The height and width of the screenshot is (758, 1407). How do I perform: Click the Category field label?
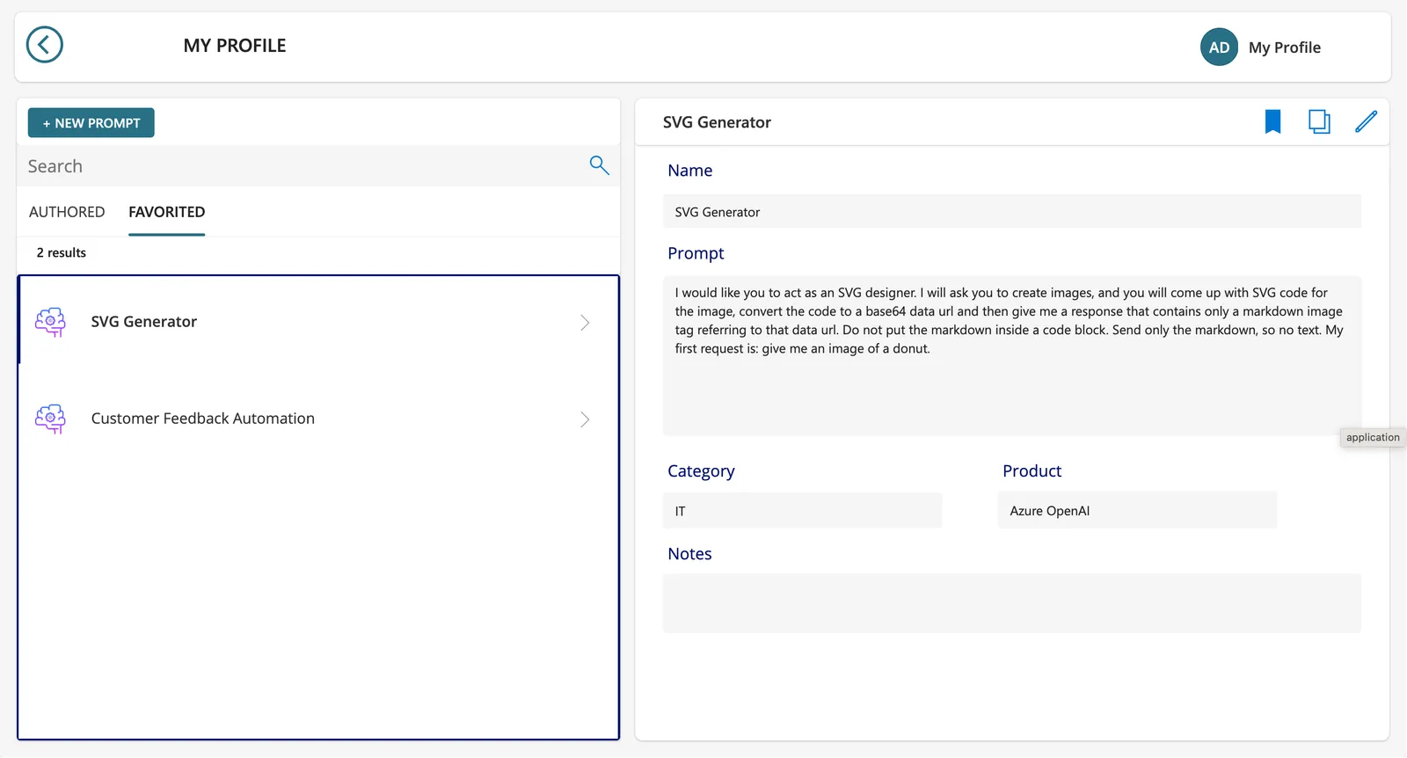(701, 471)
